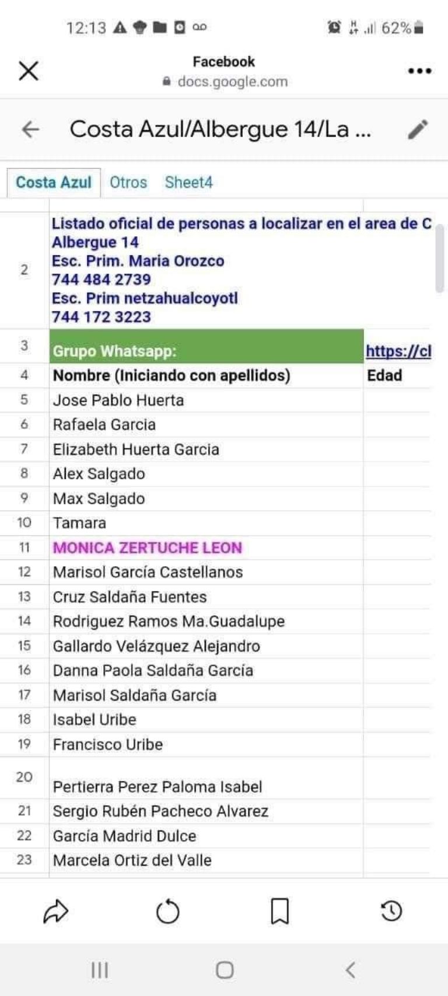Image resolution: width=448 pixels, height=996 pixels.
Task: Open the history clock icon
Action: (x=391, y=911)
